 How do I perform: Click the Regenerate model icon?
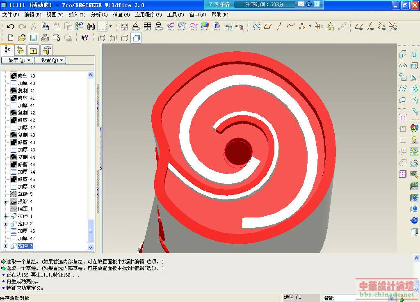coord(80,26)
